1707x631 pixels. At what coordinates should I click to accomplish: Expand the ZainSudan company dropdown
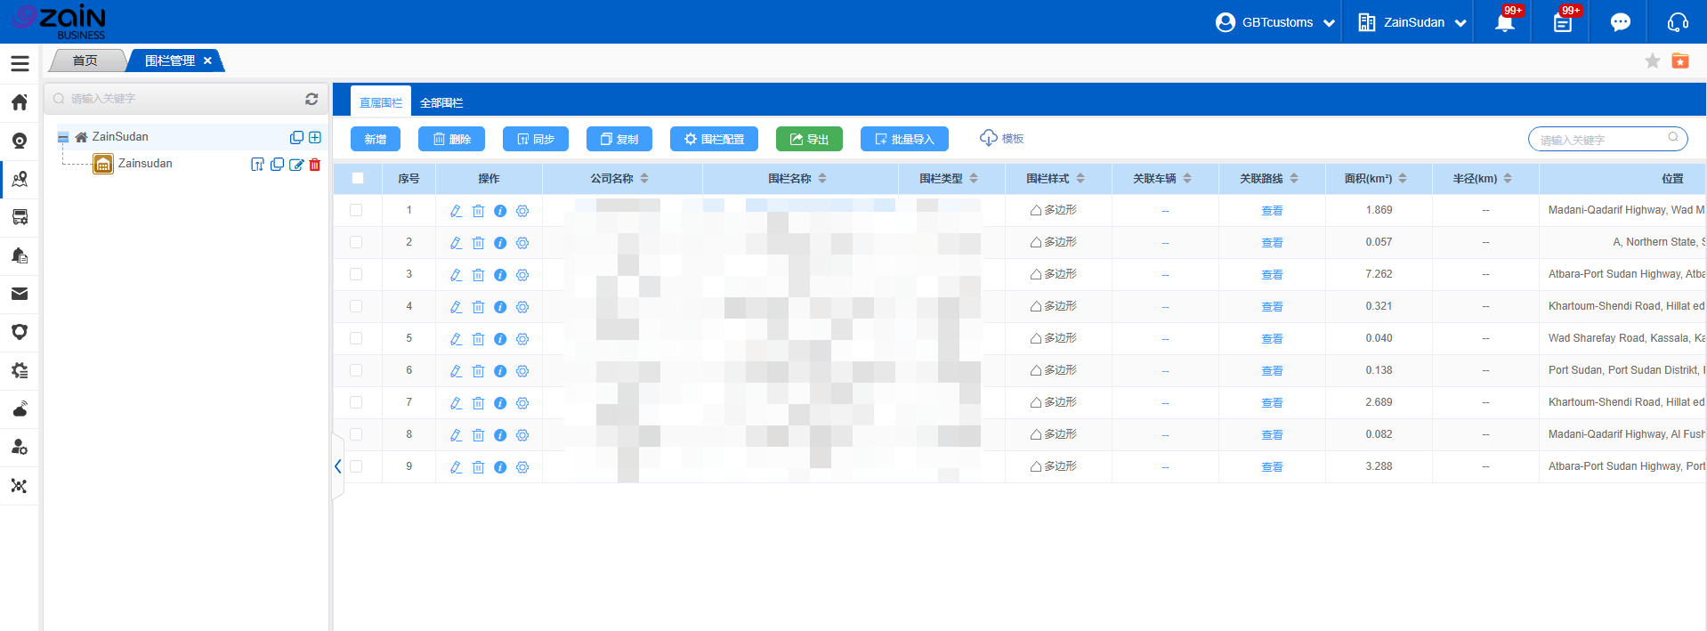pos(1412,22)
